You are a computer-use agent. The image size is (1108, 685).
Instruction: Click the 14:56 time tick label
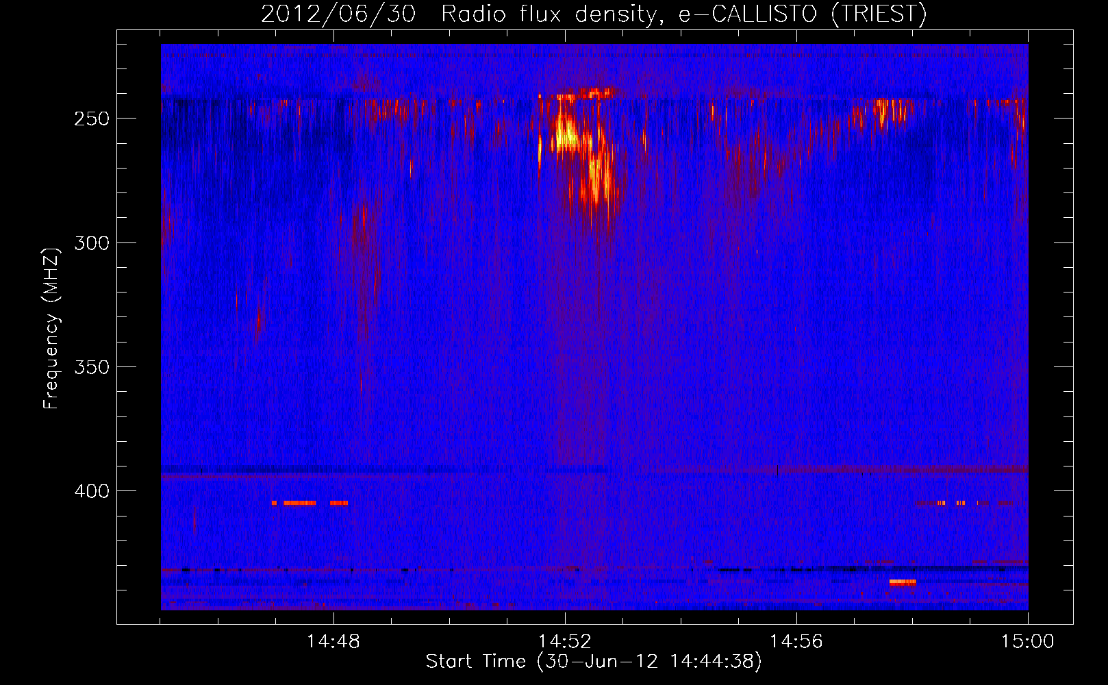point(796,641)
